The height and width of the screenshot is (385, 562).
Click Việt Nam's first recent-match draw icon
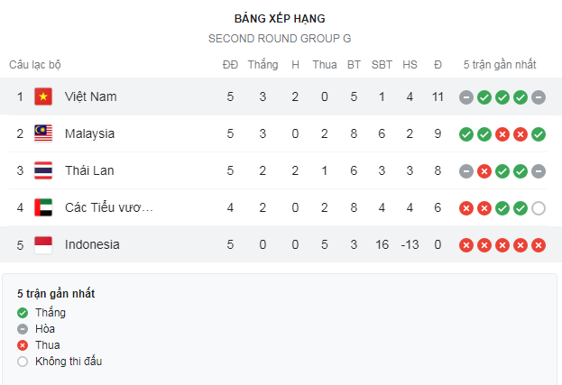coord(466,96)
